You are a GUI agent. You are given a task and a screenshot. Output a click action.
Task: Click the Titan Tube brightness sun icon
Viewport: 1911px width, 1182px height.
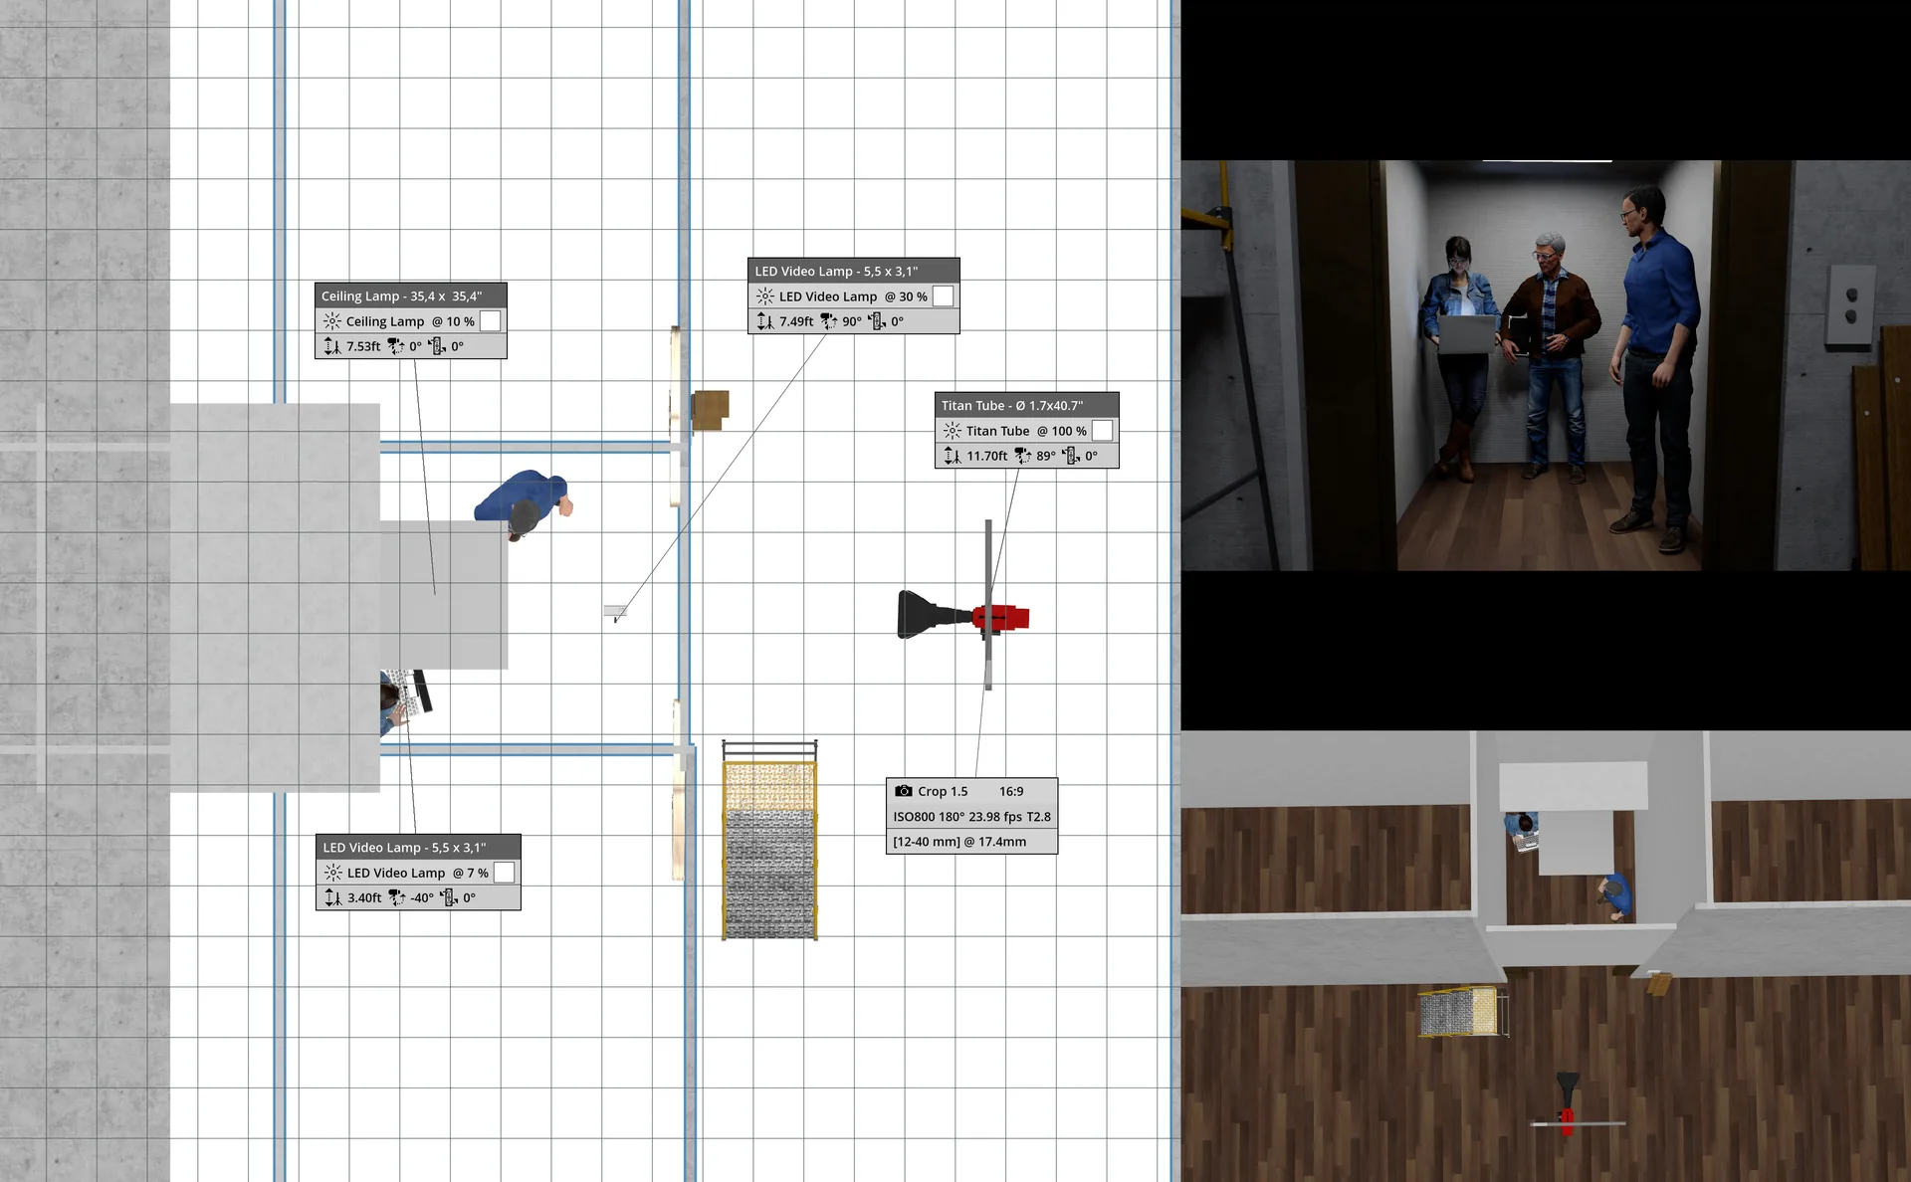(953, 431)
